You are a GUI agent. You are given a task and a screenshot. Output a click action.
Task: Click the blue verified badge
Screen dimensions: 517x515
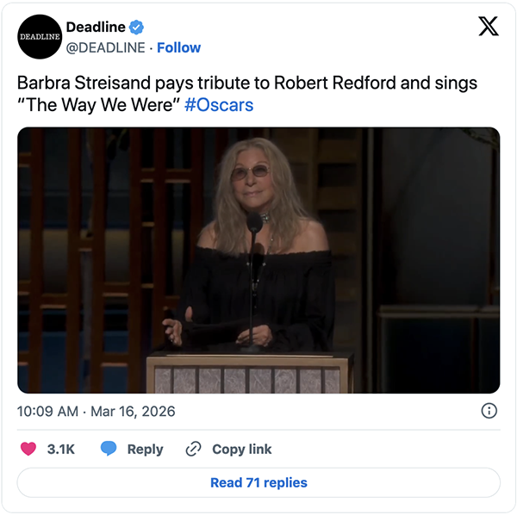point(137,28)
